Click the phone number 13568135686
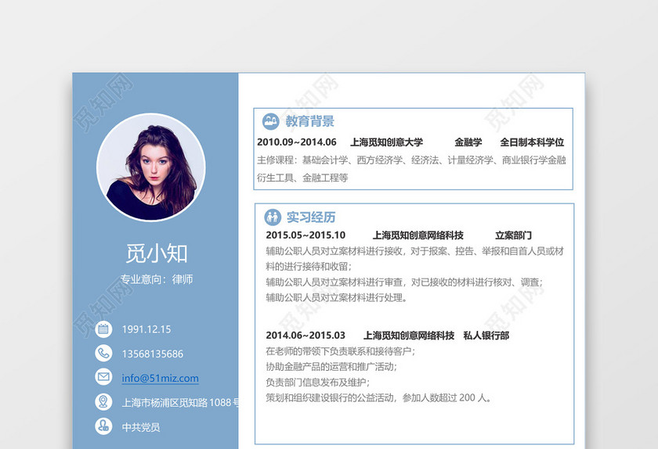This screenshot has width=658, height=449. click(152, 354)
